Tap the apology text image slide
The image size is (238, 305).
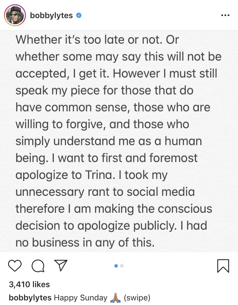click(x=119, y=141)
